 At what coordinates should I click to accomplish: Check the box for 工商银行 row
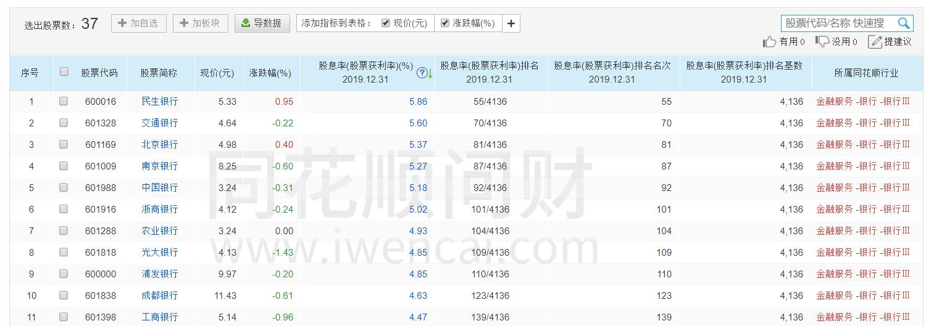pos(64,317)
